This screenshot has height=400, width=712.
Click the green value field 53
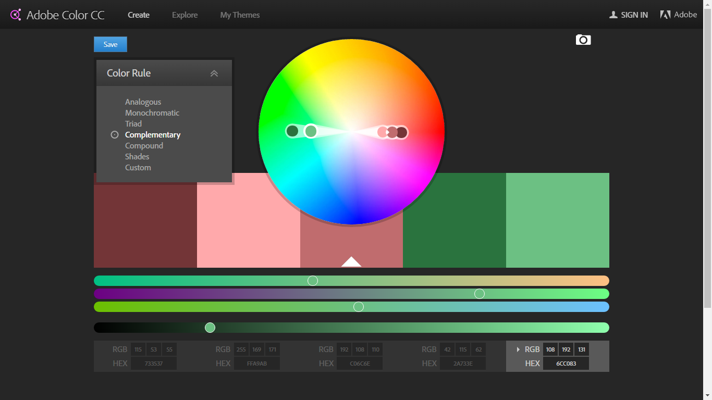[154, 349]
